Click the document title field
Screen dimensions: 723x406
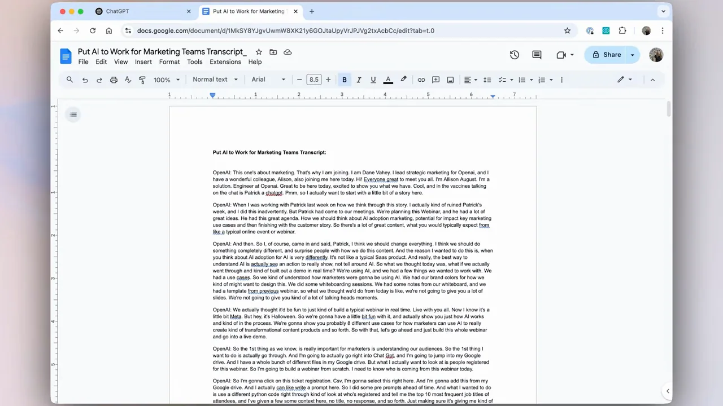(162, 52)
